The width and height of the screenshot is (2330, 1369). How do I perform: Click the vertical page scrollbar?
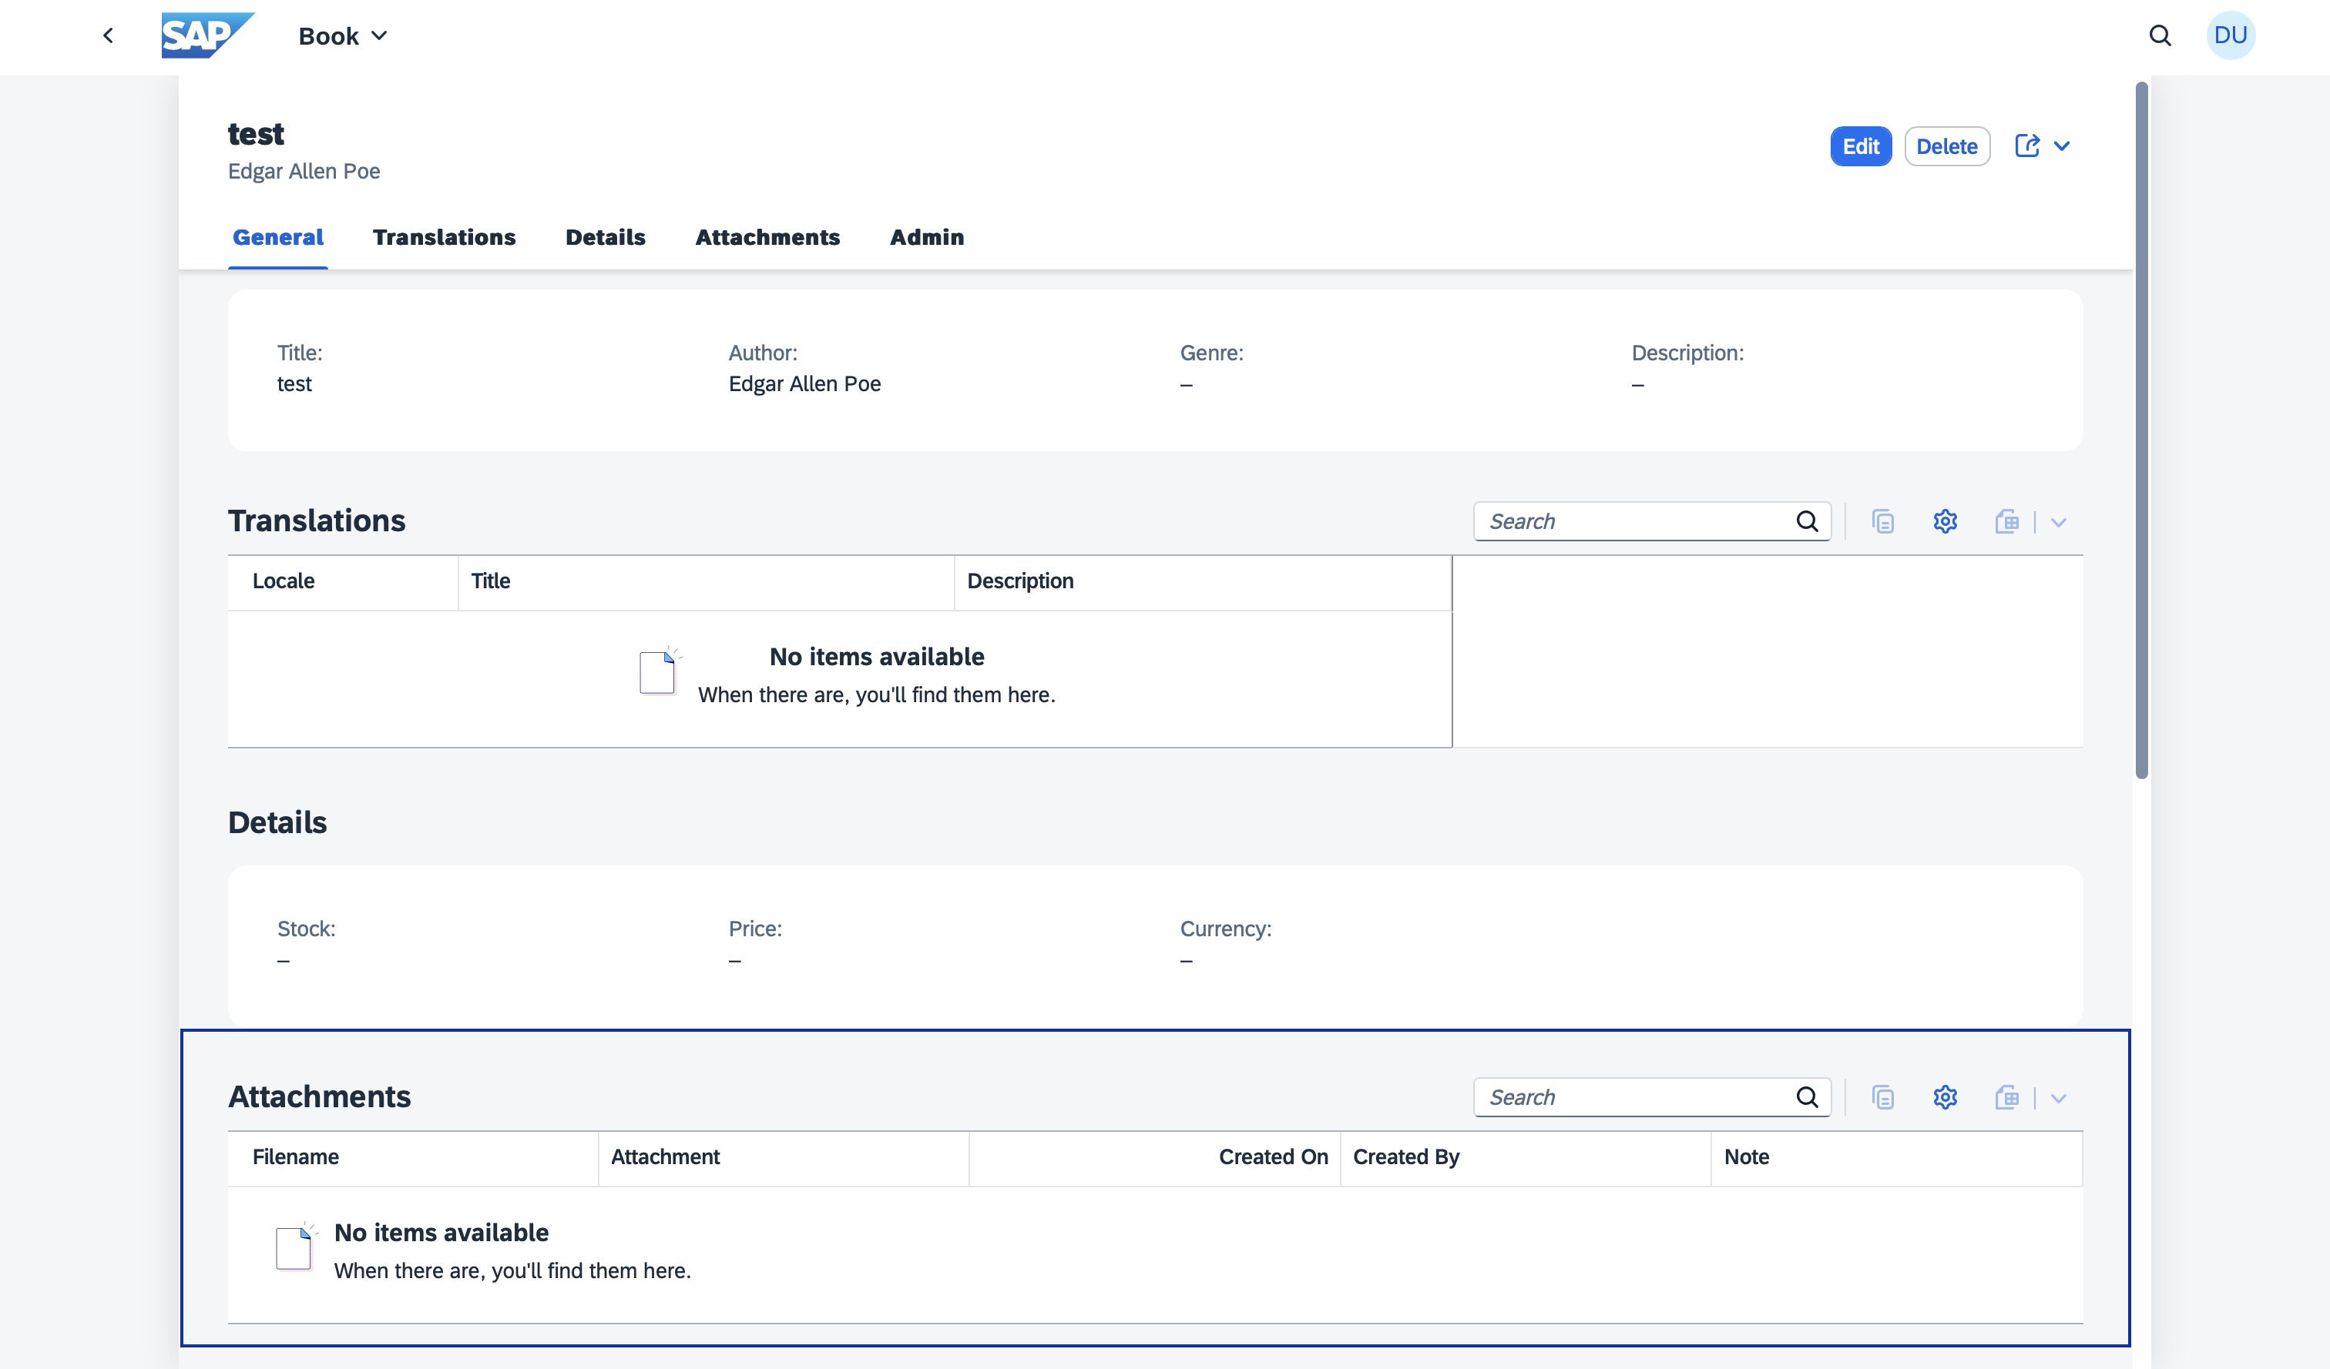[2141, 430]
